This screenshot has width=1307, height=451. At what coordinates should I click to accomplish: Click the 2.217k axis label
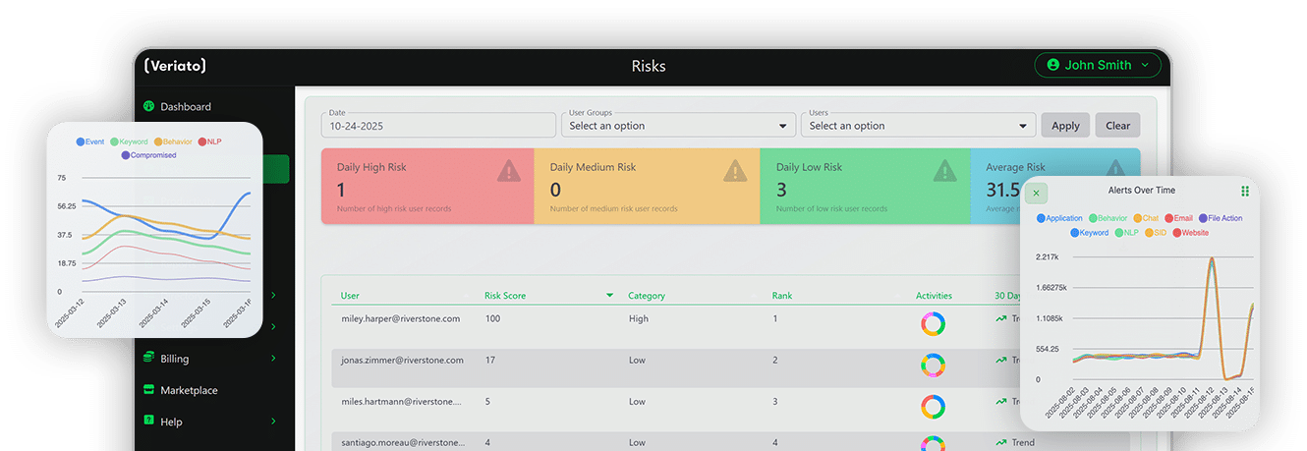click(x=1048, y=256)
